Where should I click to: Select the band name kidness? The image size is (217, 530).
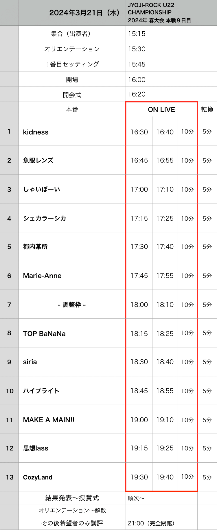(36, 132)
